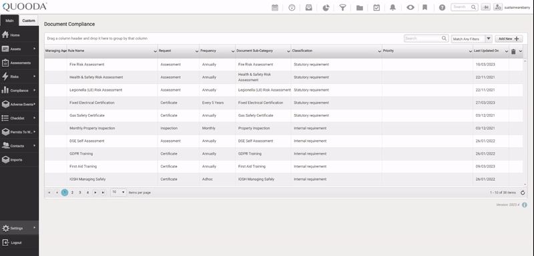The height and width of the screenshot is (256, 534).
Task: Open the items per page dropdown
Action: (x=119, y=192)
